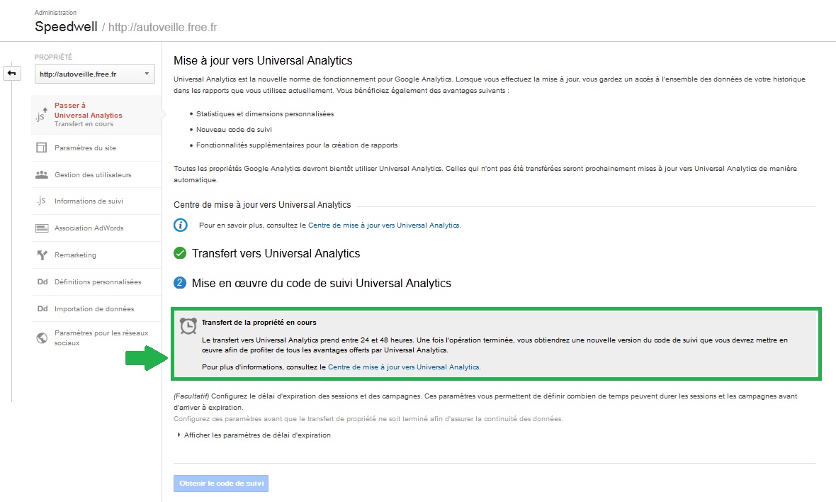Click the Paramètres du site layout icon
Image resolution: width=836 pixels, height=502 pixels.
click(42, 148)
